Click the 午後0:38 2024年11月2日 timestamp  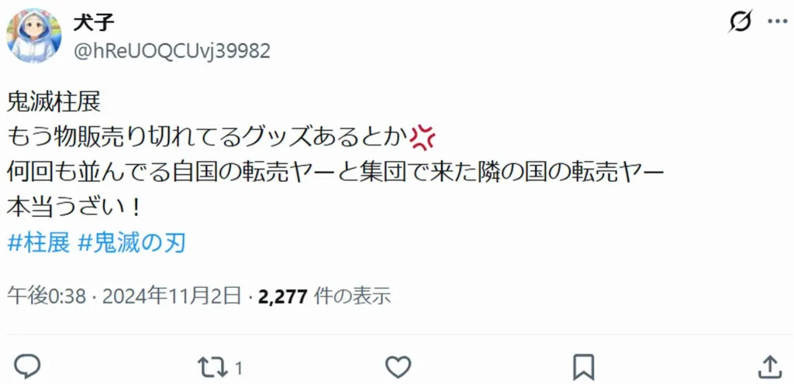point(124,297)
